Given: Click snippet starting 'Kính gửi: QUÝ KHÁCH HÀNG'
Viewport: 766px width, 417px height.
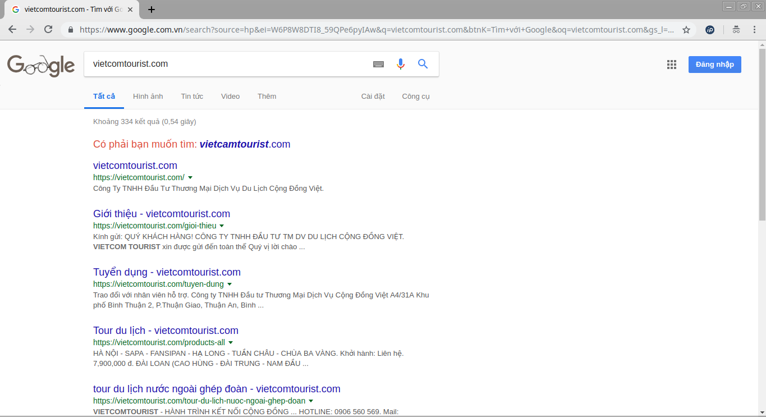Looking at the screenshot, I should click(249, 242).
